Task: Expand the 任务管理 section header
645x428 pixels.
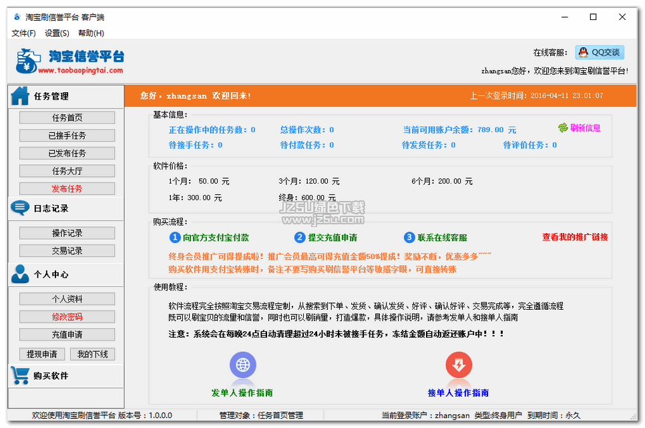Action: pos(66,96)
